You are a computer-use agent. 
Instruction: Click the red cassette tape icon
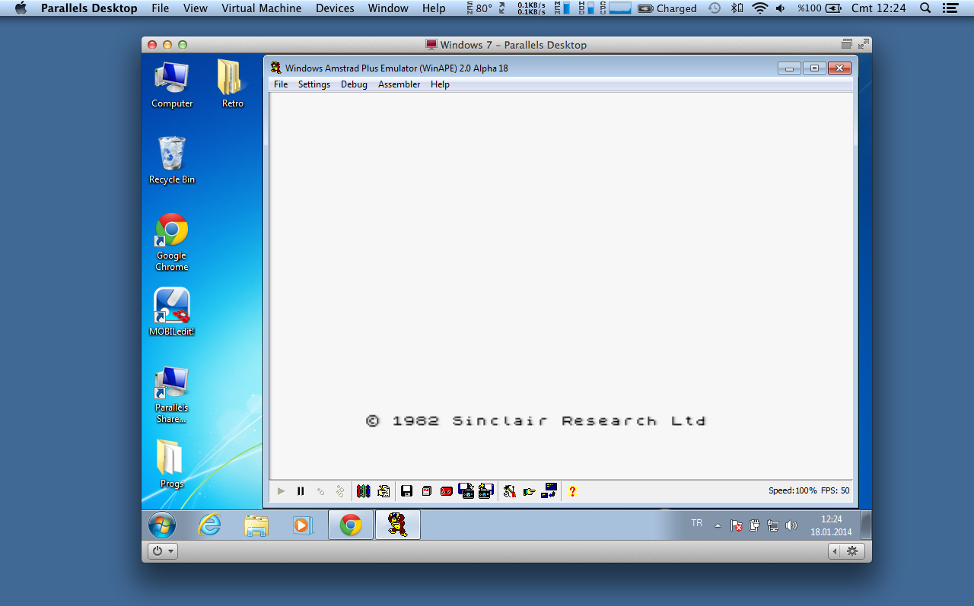(447, 491)
